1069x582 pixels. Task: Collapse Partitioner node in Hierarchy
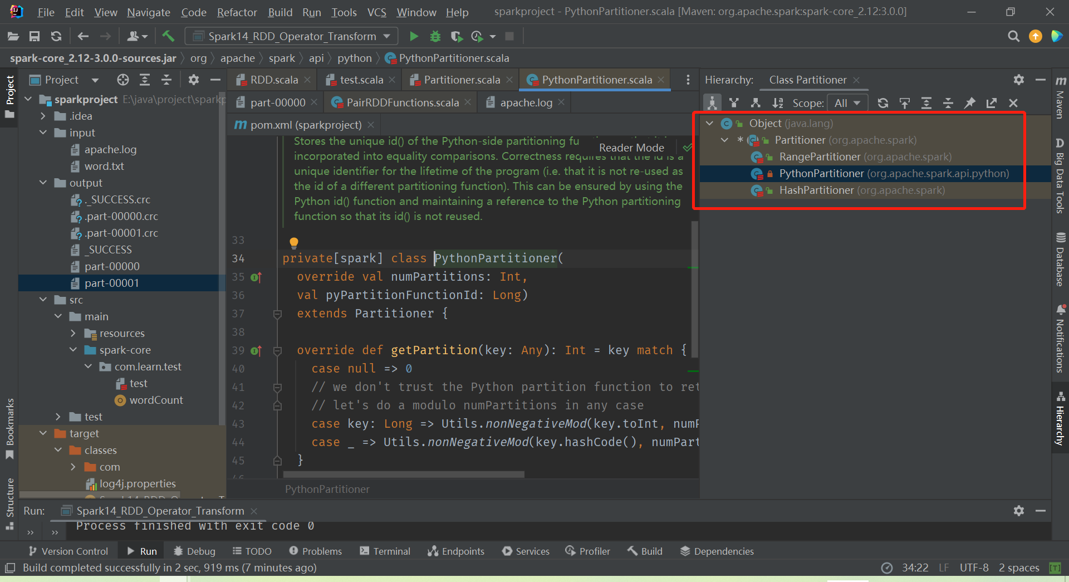click(x=724, y=140)
